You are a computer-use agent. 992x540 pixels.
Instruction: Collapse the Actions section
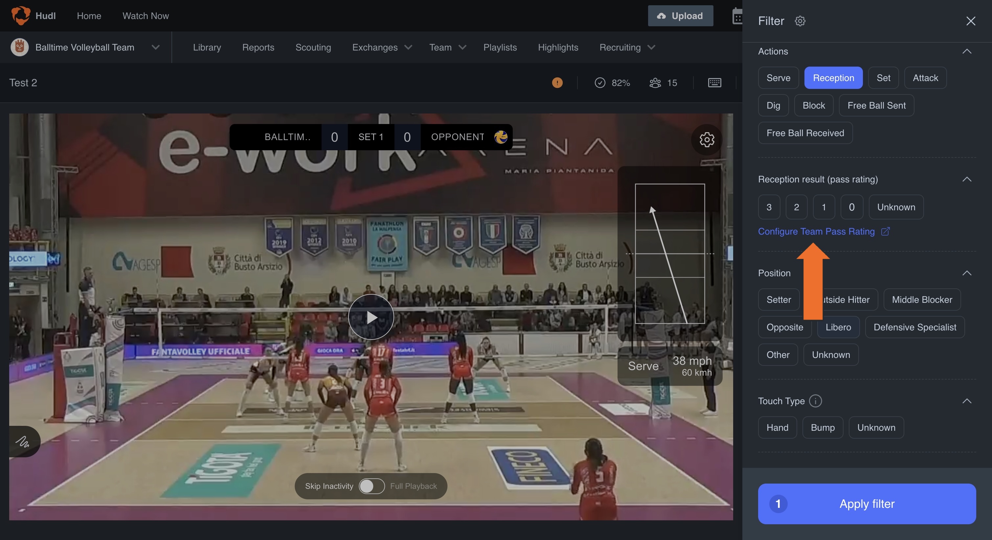coord(967,51)
